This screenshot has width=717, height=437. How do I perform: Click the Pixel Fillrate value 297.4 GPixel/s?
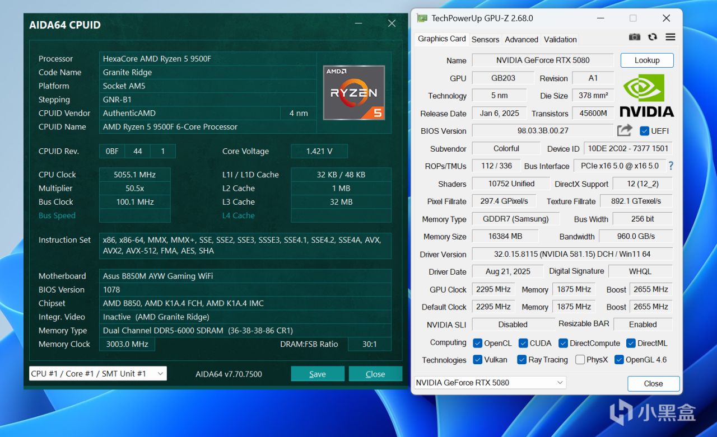click(x=504, y=201)
